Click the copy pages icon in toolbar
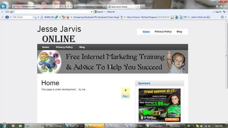This screenshot has width=228, height=128. point(181,17)
